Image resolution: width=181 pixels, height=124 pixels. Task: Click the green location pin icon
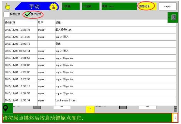tap(7, 108)
